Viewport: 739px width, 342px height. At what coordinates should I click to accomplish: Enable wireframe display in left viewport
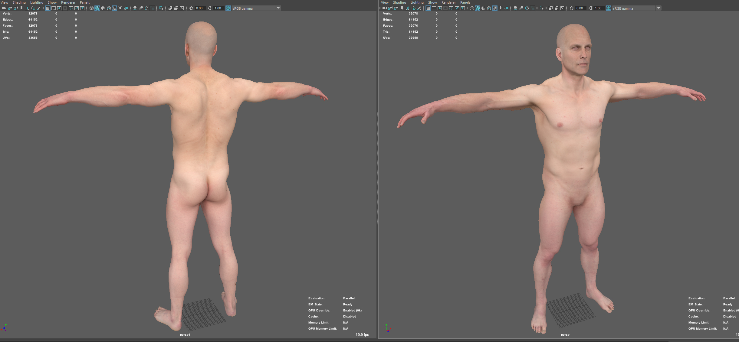[x=91, y=8]
